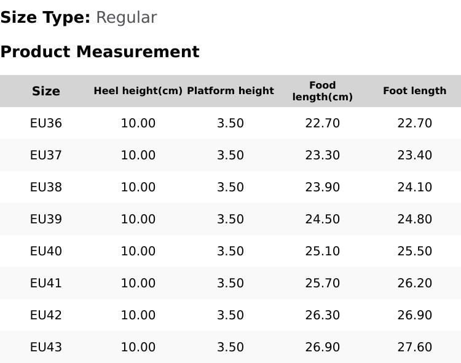Select the EU39 size cell
Screen dimensions: 461x363
point(46,219)
